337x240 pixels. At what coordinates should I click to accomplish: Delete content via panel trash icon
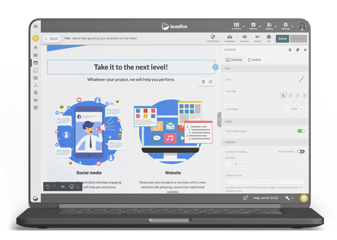click(290, 50)
